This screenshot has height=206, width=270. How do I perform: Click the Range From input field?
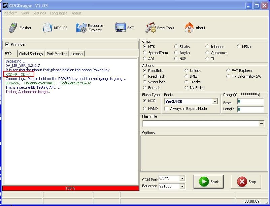(x=250, y=101)
